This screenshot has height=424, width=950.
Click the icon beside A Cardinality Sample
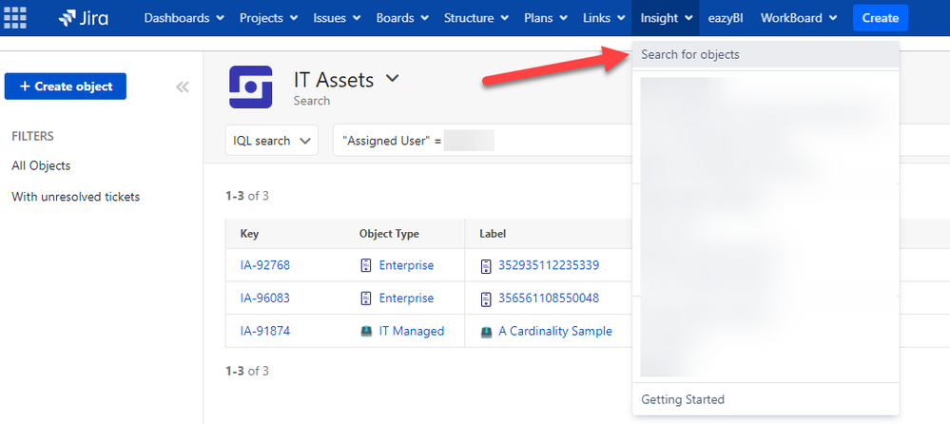tap(486, 332)
